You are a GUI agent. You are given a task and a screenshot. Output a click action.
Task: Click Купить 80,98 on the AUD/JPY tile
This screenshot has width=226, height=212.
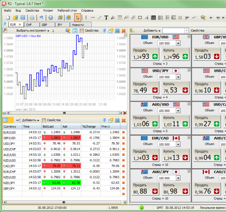pyautogui.click(x=176, y=189)
